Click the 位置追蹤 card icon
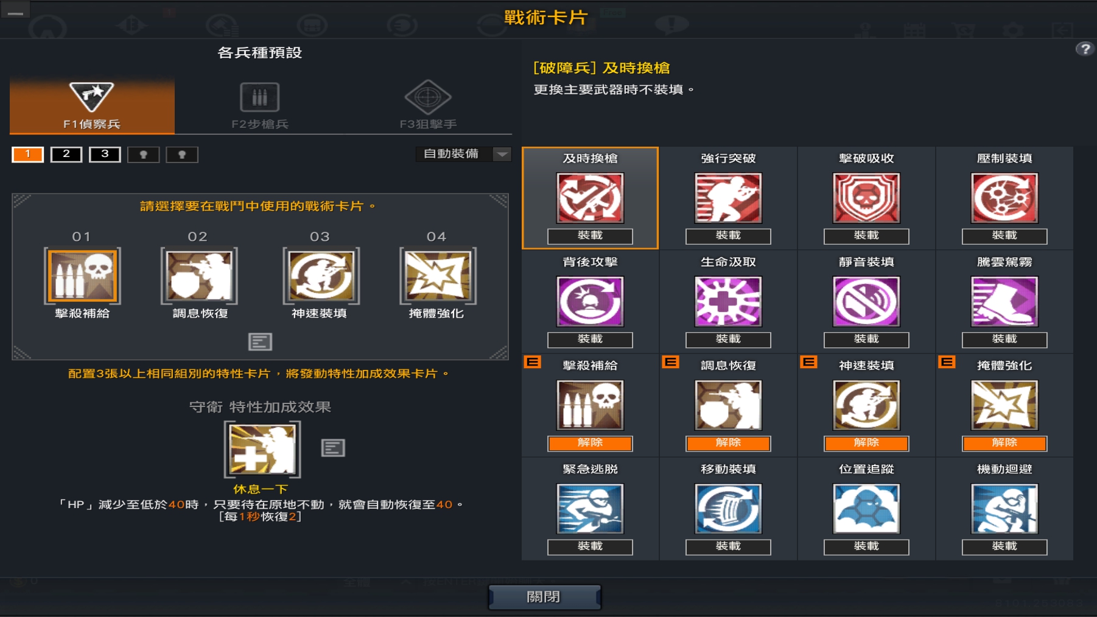 (x=866, y=509)
